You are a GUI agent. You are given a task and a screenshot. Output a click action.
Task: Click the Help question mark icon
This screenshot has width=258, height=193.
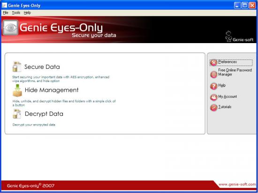click(x=213, y=86)
